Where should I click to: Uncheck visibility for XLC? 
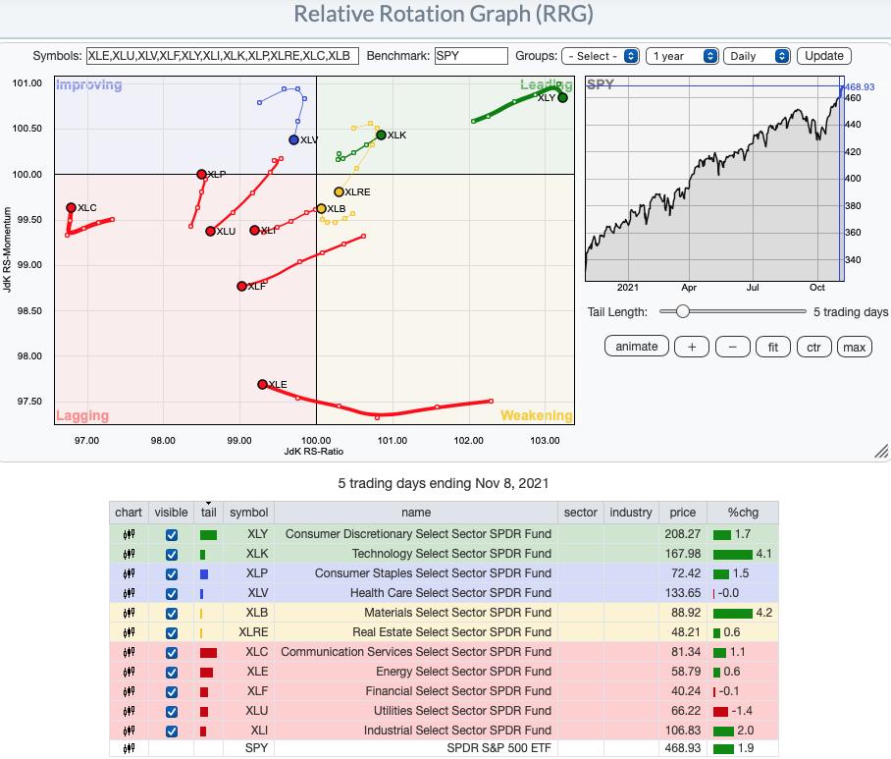171,653
